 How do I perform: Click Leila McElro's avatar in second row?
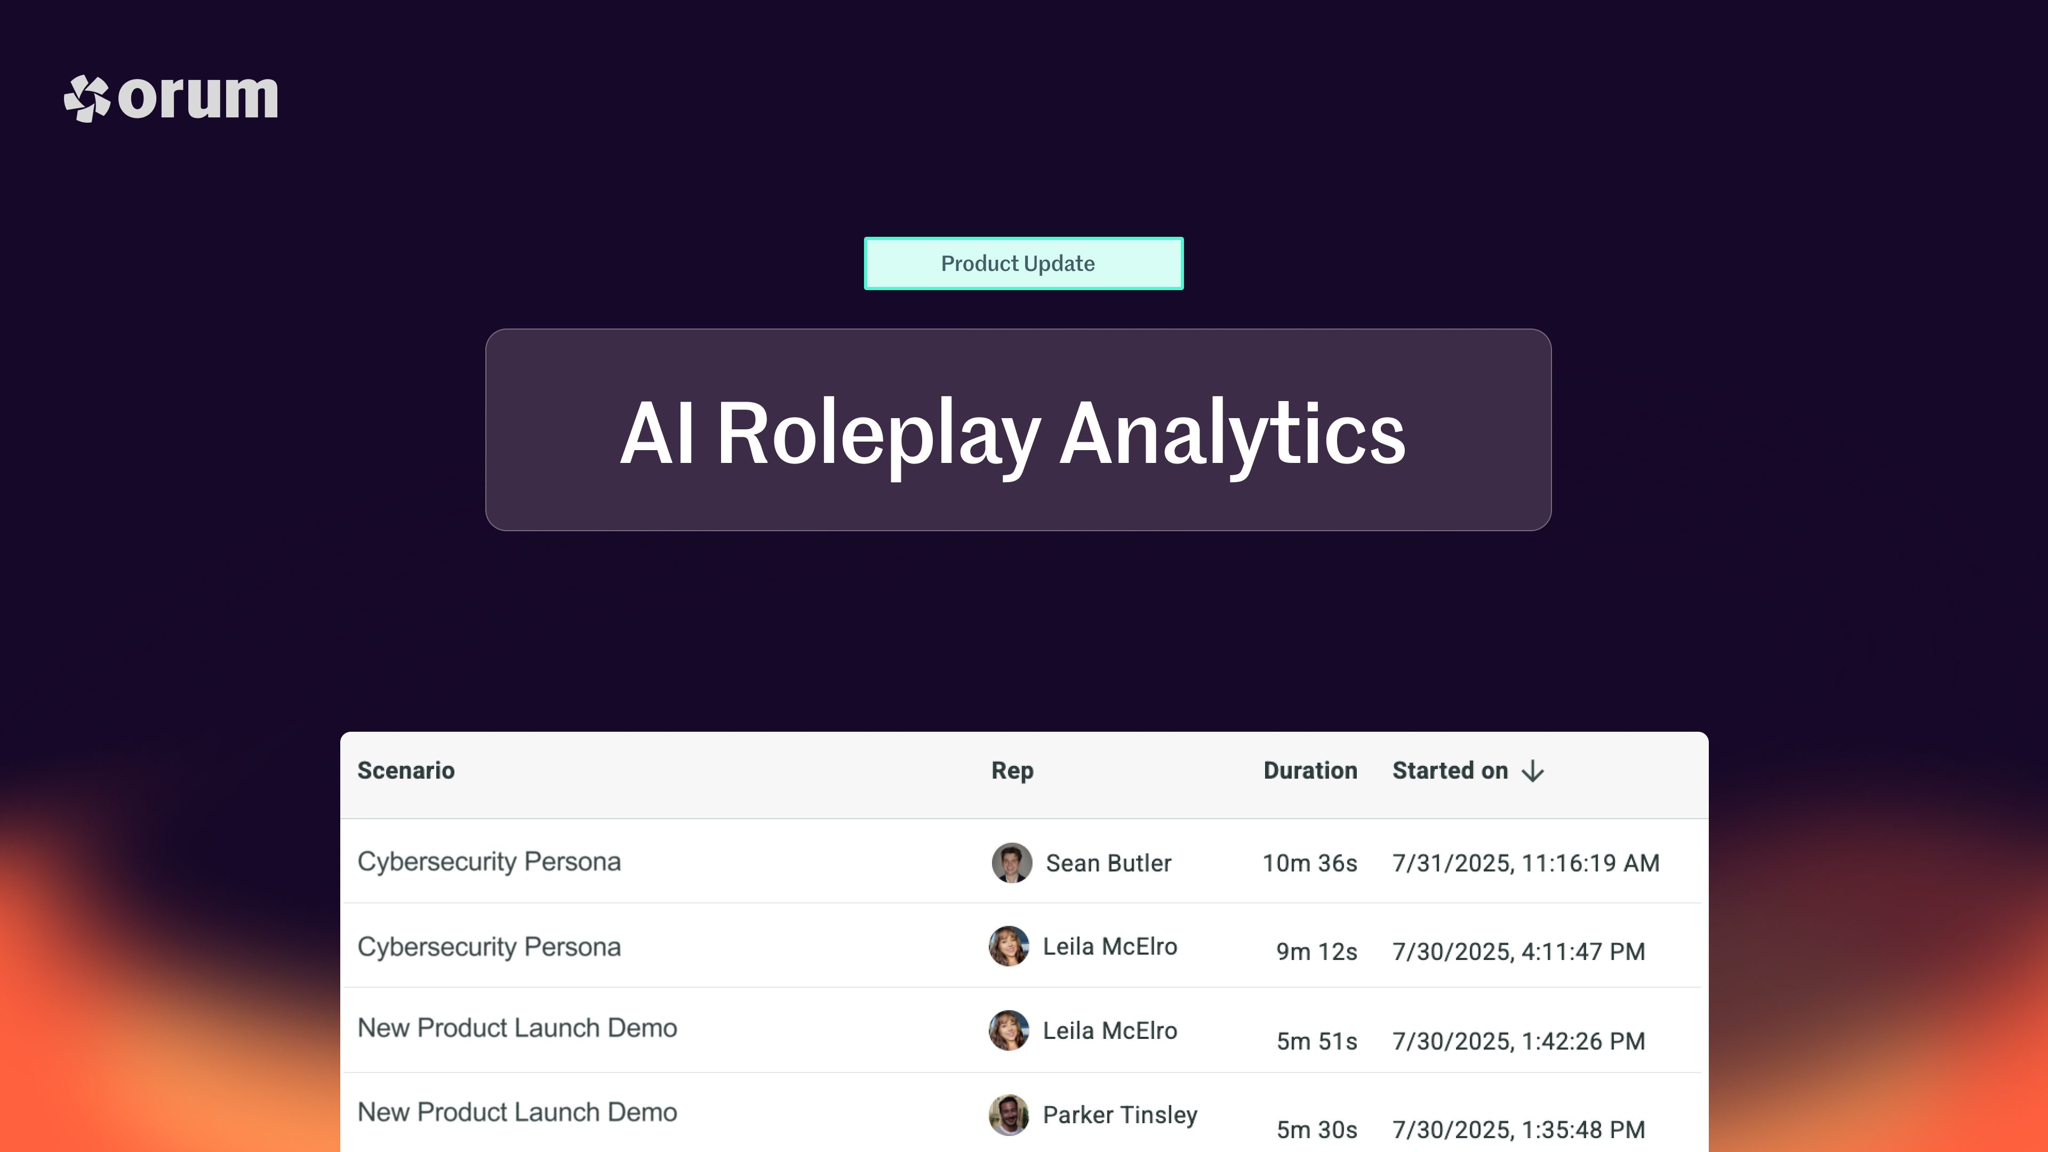(1008, 946)
